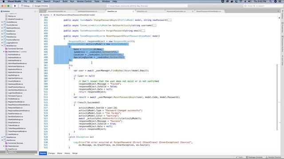This screenshot has width=284, height=159.
Task: Switch to the Changes view tab
Action: click(51, 153)
